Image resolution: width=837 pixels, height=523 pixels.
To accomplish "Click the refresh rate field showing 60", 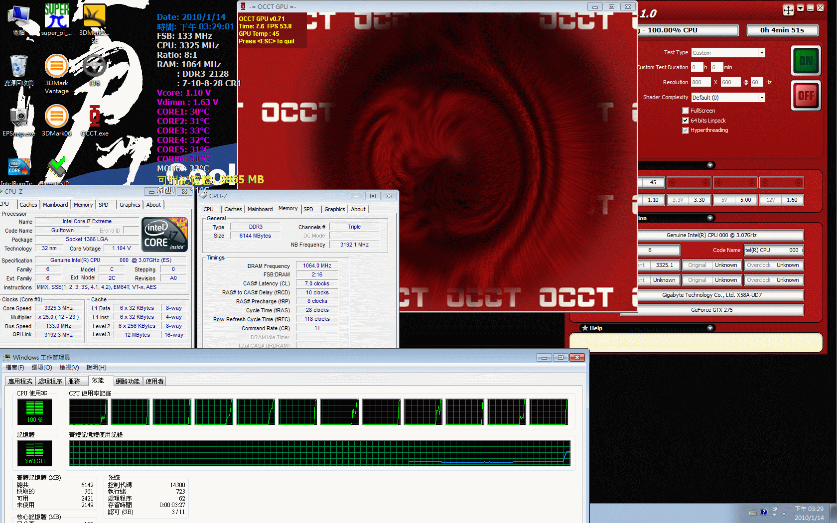I will (757, 82).
